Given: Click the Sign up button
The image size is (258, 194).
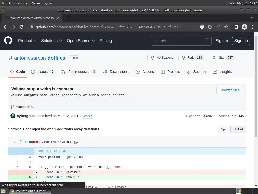Looking at the screenshot, I should point(241,41).
